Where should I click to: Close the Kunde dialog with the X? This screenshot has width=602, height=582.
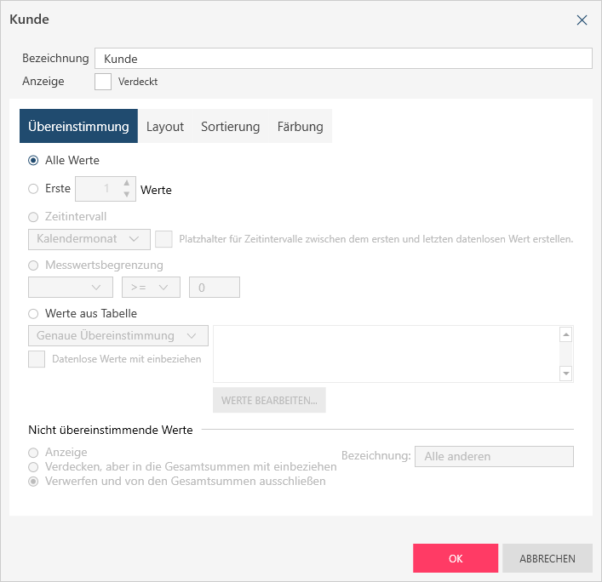click(582, 20)
